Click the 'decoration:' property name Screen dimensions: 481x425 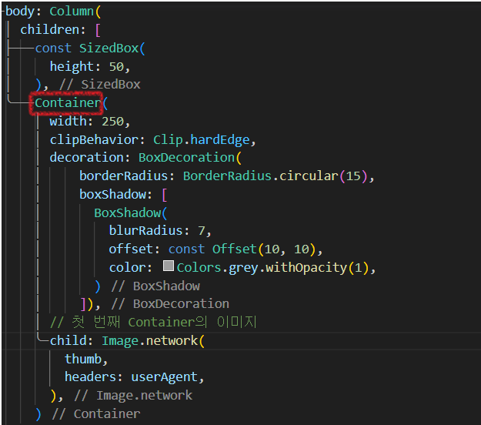90,158
